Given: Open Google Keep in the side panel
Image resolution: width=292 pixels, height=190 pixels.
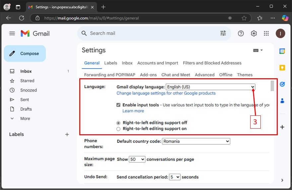Looking at the screenshot, I should click(282, 68).
